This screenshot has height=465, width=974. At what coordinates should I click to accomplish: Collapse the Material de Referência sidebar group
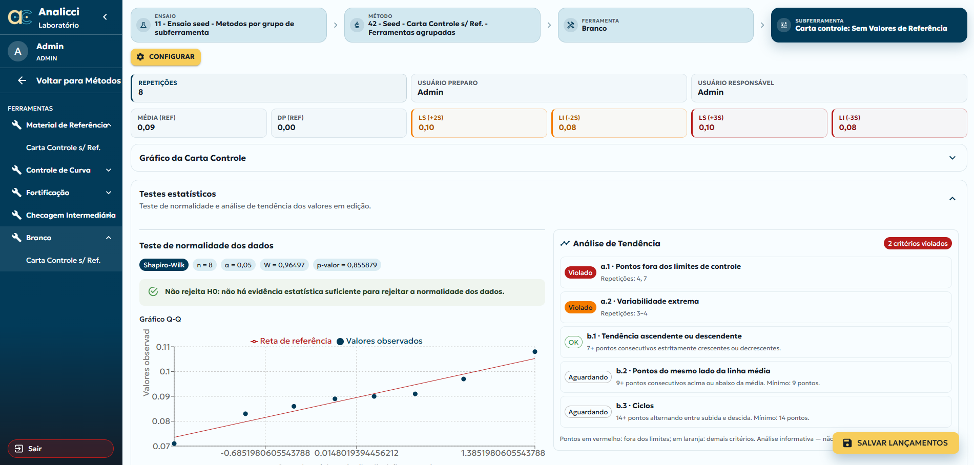click(109, 125)
